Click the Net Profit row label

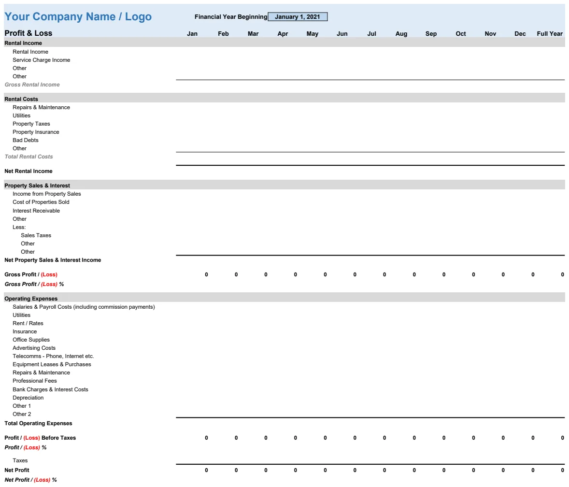[x=17, y=470]
